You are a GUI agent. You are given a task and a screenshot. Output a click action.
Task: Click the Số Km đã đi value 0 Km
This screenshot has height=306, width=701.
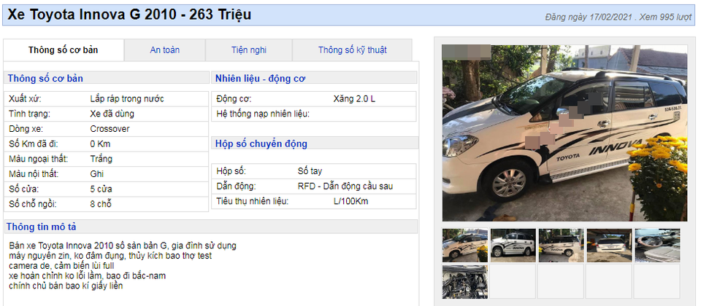click(x=100, y=144)
